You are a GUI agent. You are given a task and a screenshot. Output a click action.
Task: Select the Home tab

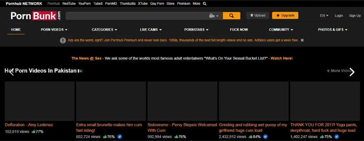[x=16, y=30]
